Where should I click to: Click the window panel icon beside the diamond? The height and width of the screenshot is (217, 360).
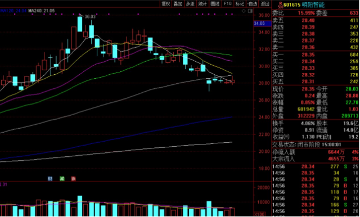(x=250, y=11)
